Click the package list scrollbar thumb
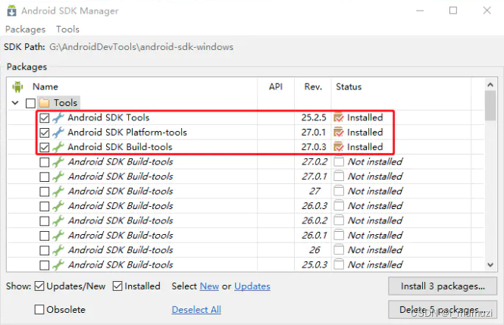Image resolution: width=504 pixels, height=325 pixels. click(x=490, y=106)
